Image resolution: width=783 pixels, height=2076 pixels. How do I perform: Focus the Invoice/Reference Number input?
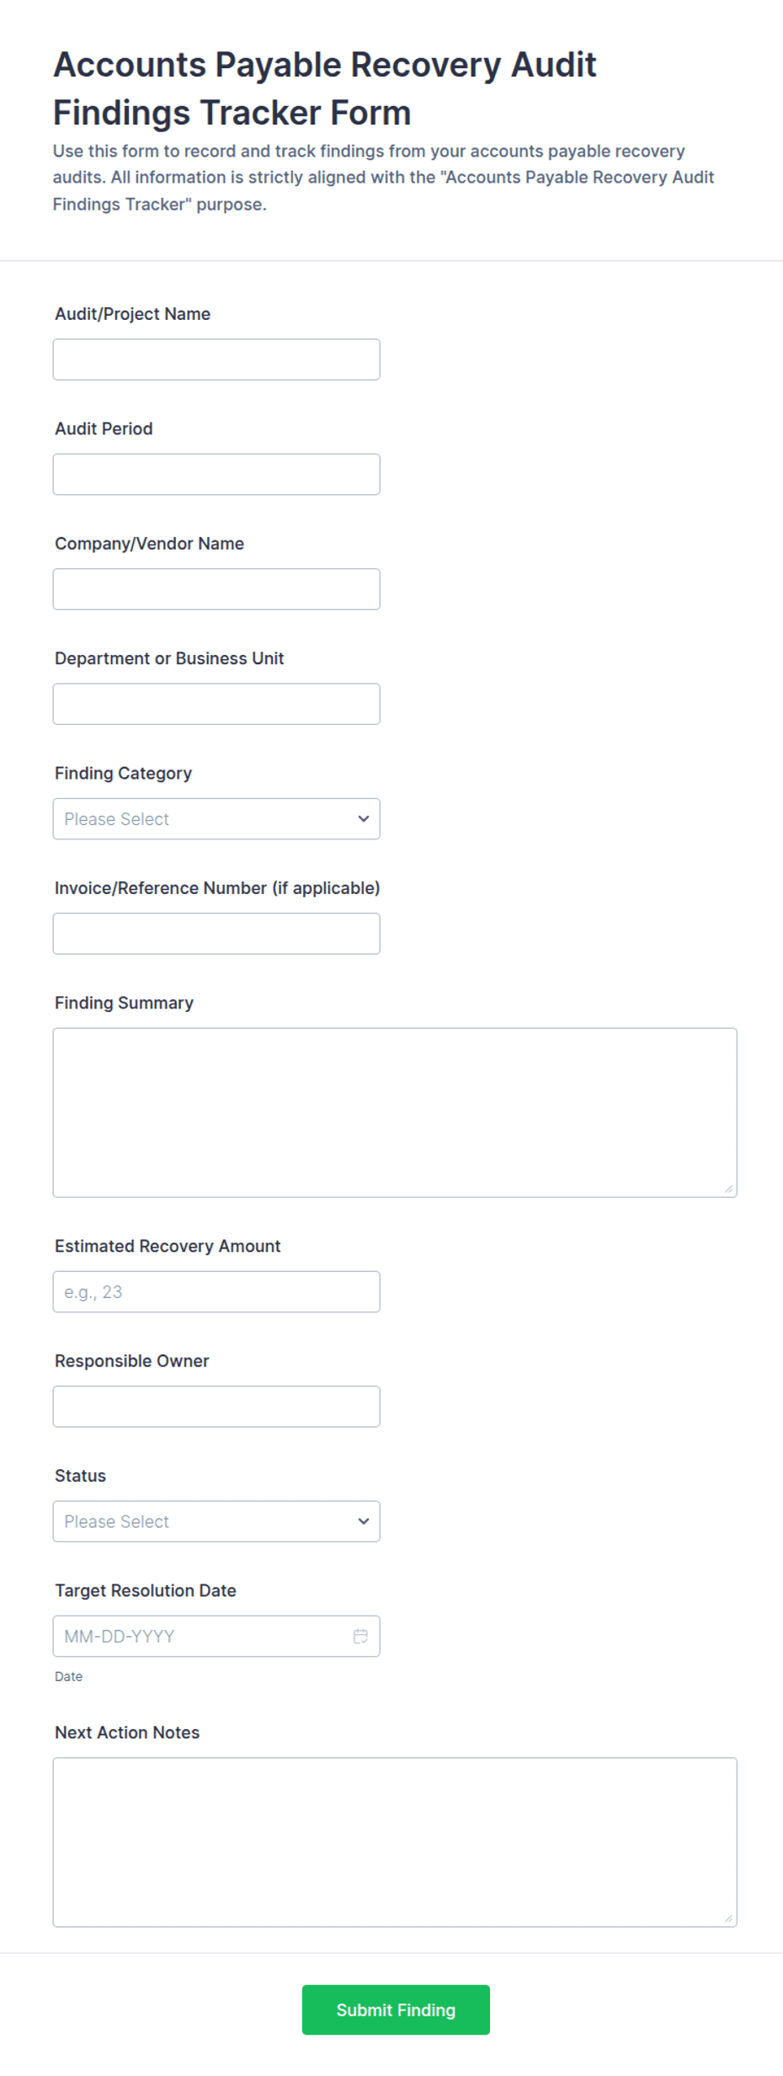(216, 934)
